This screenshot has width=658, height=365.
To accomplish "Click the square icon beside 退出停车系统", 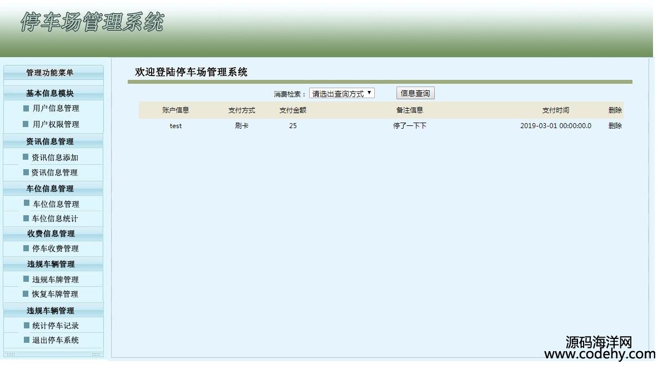I will tap(26, 340).
